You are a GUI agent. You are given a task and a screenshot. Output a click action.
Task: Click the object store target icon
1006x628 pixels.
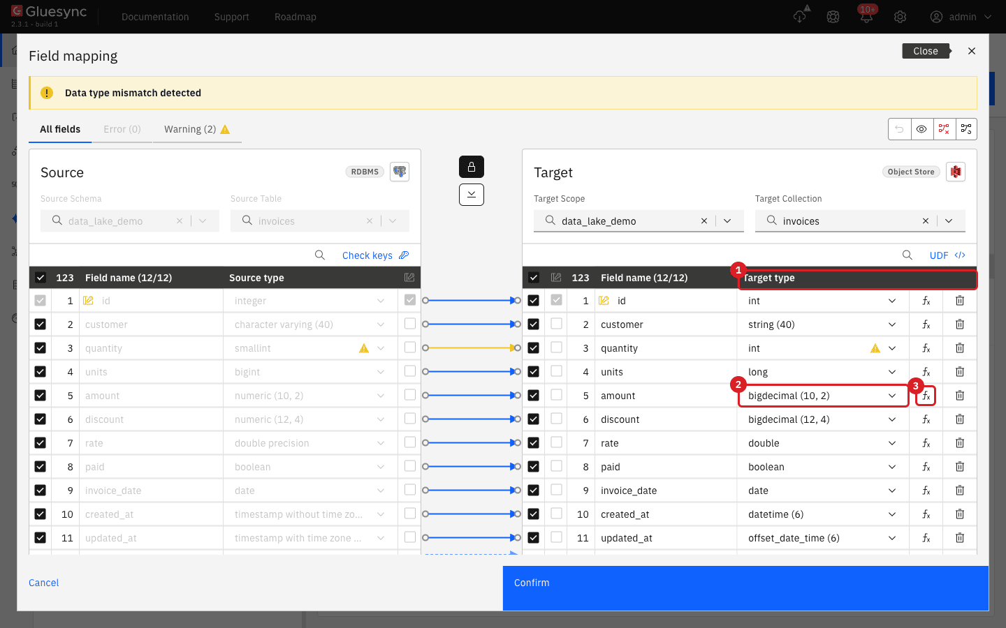point(956,172)
